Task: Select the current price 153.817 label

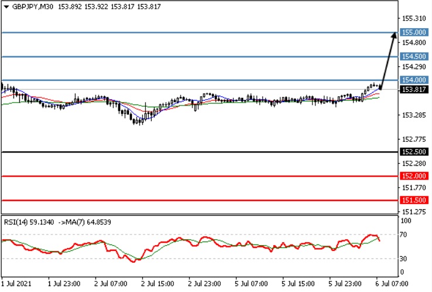Action: pyautogui.click(x=414, y=89)
